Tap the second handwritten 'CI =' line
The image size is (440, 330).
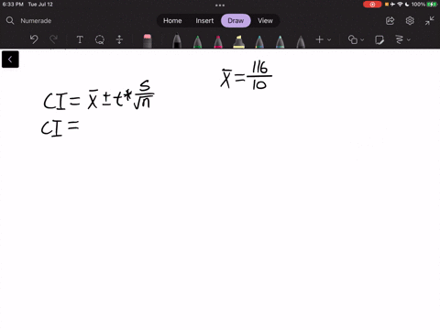coord(60,127)
